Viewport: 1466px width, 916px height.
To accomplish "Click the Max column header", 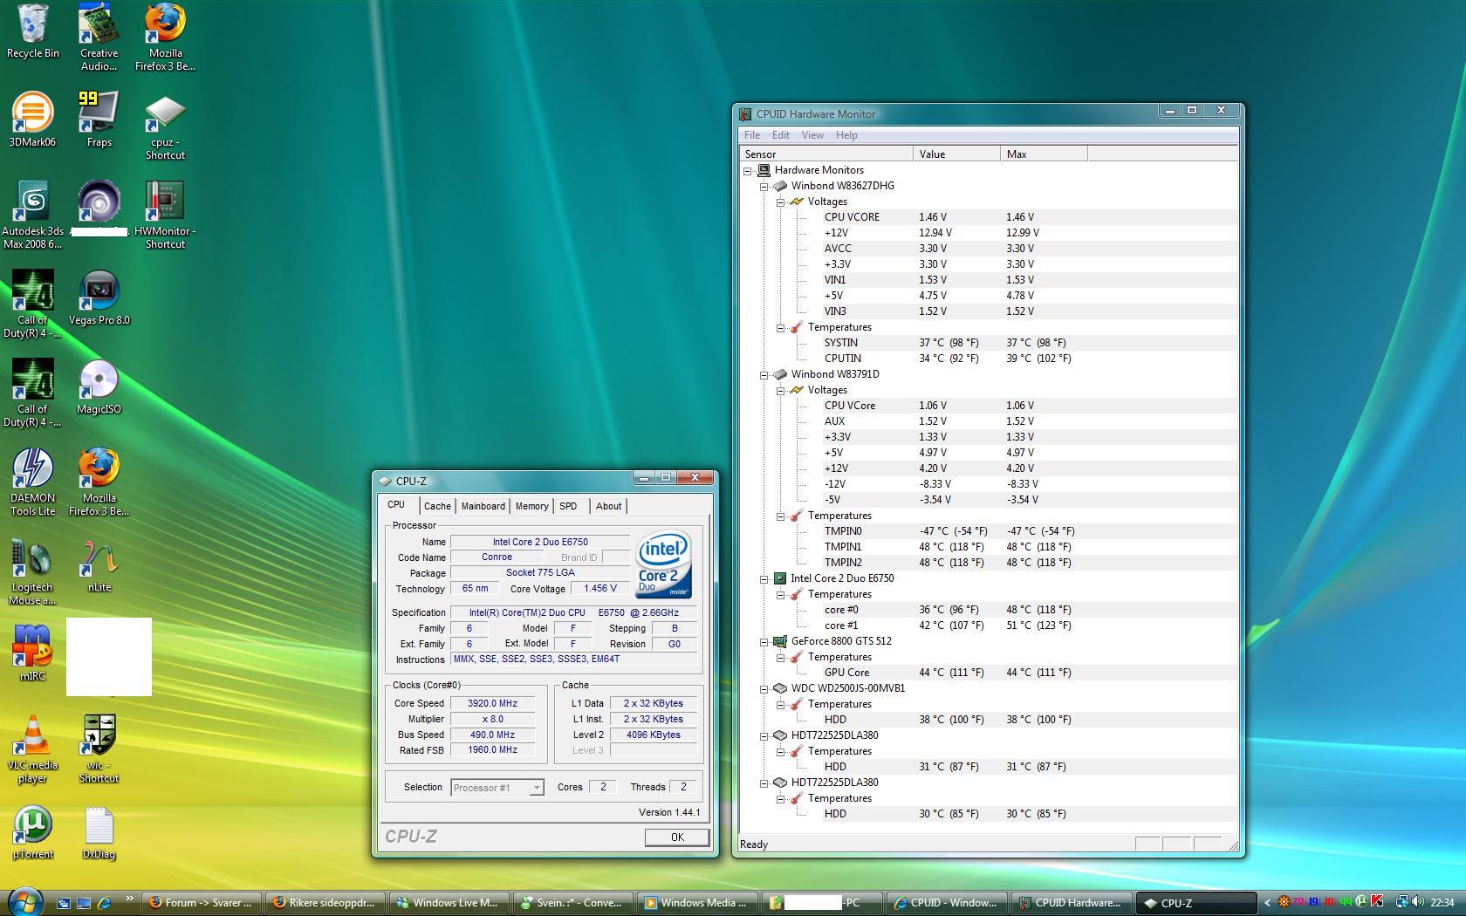I will click(x=1045, y=154).
